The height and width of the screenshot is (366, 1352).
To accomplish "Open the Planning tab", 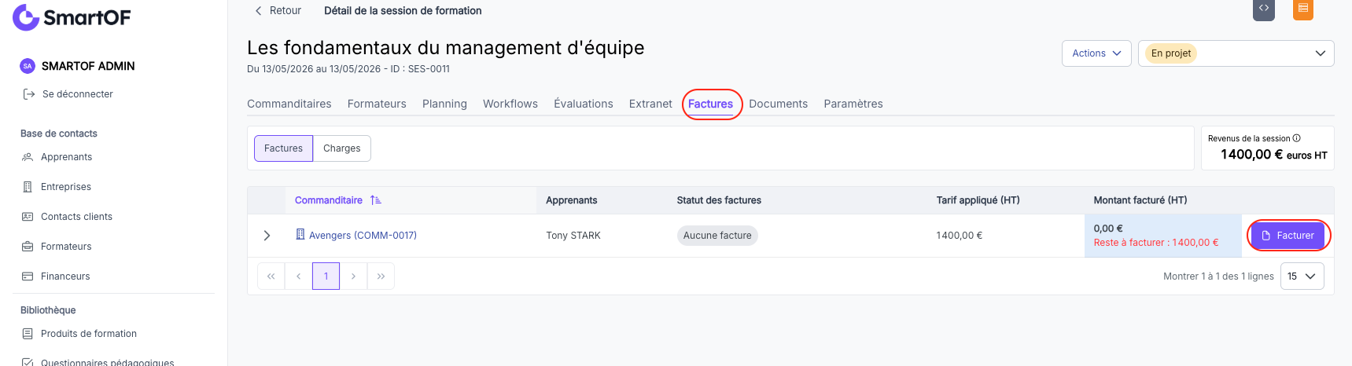I will pyautogui.click(x=444, y=104).
